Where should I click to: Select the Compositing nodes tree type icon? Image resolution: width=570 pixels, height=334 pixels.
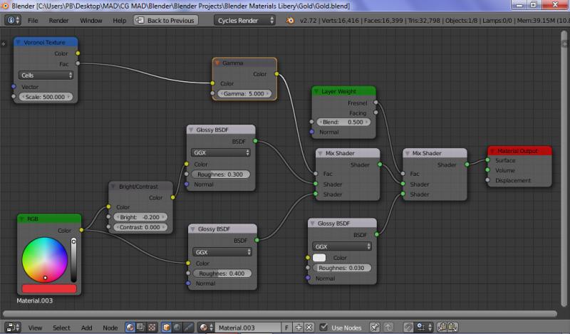coord(141,328)
